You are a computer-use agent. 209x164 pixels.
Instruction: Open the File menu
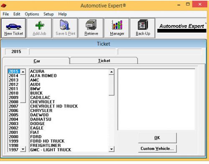pos(6,14)
